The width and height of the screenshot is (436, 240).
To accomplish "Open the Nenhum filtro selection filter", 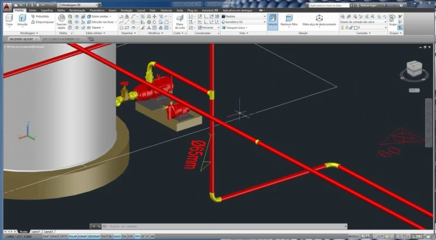I will tap(289, 20).
